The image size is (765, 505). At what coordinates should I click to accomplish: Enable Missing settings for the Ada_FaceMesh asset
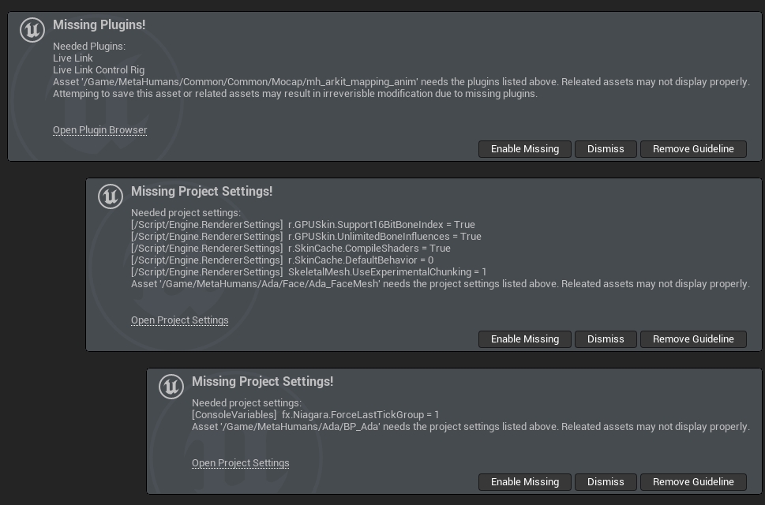524,339
